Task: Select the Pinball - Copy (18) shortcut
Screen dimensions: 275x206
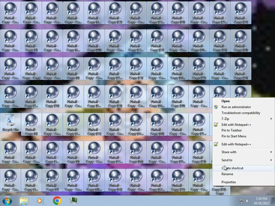Action: pyautogui.click(x=157, y=124)
